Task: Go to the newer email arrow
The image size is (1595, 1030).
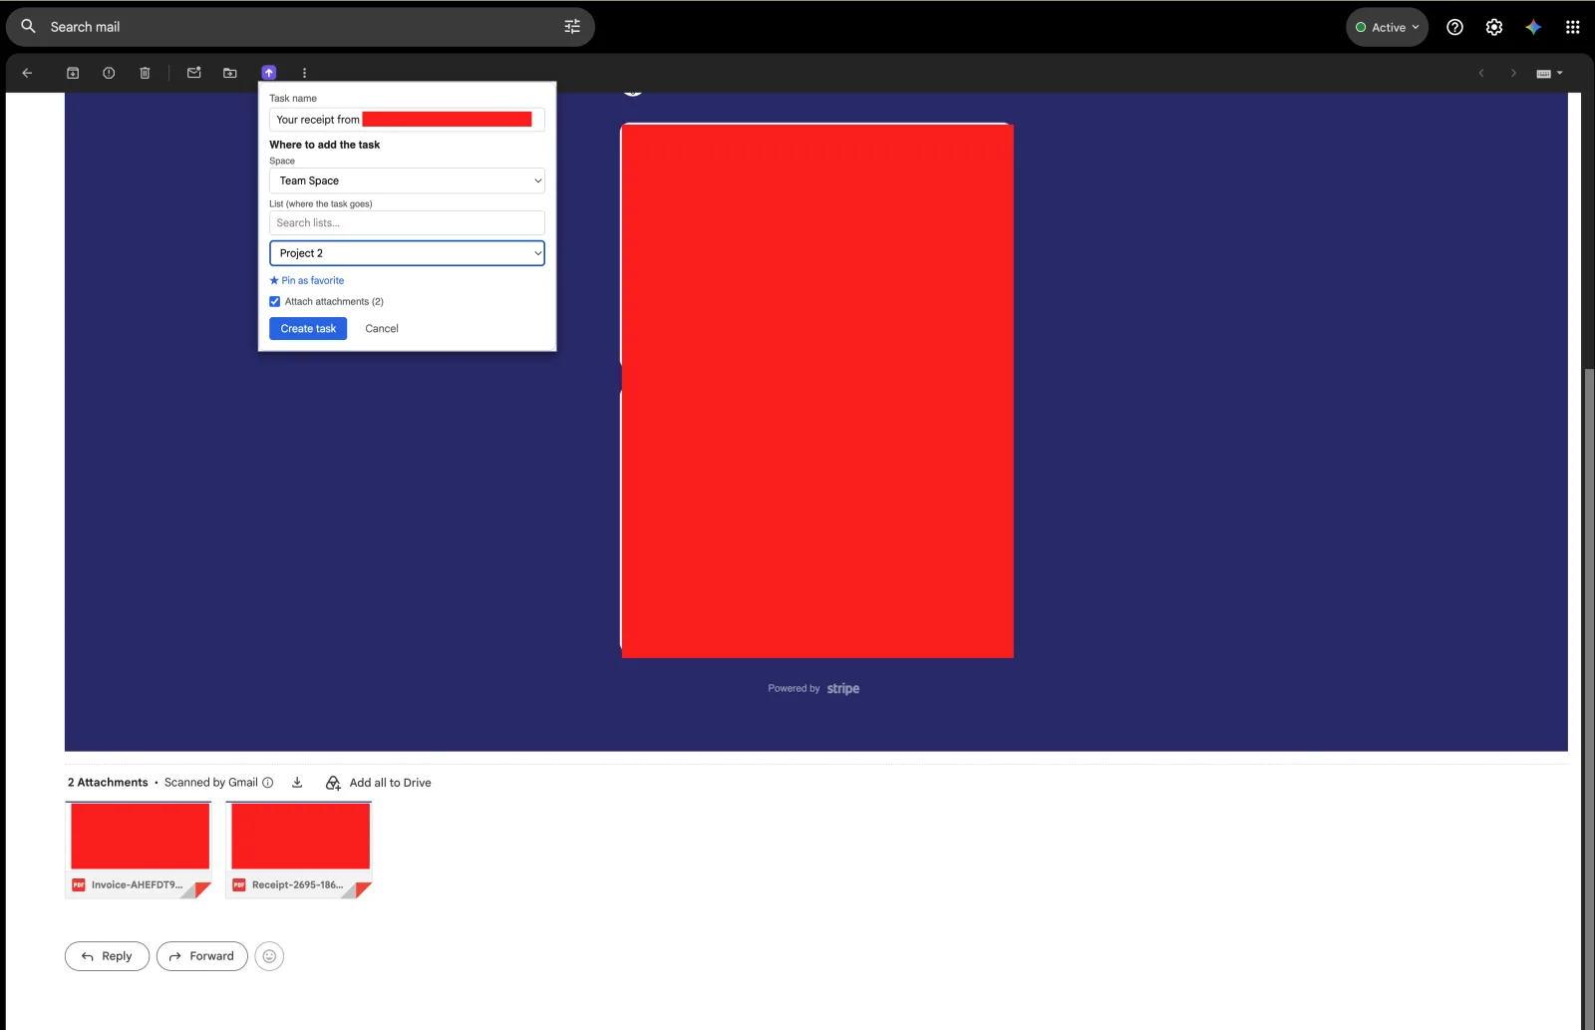Action: 1481,73
